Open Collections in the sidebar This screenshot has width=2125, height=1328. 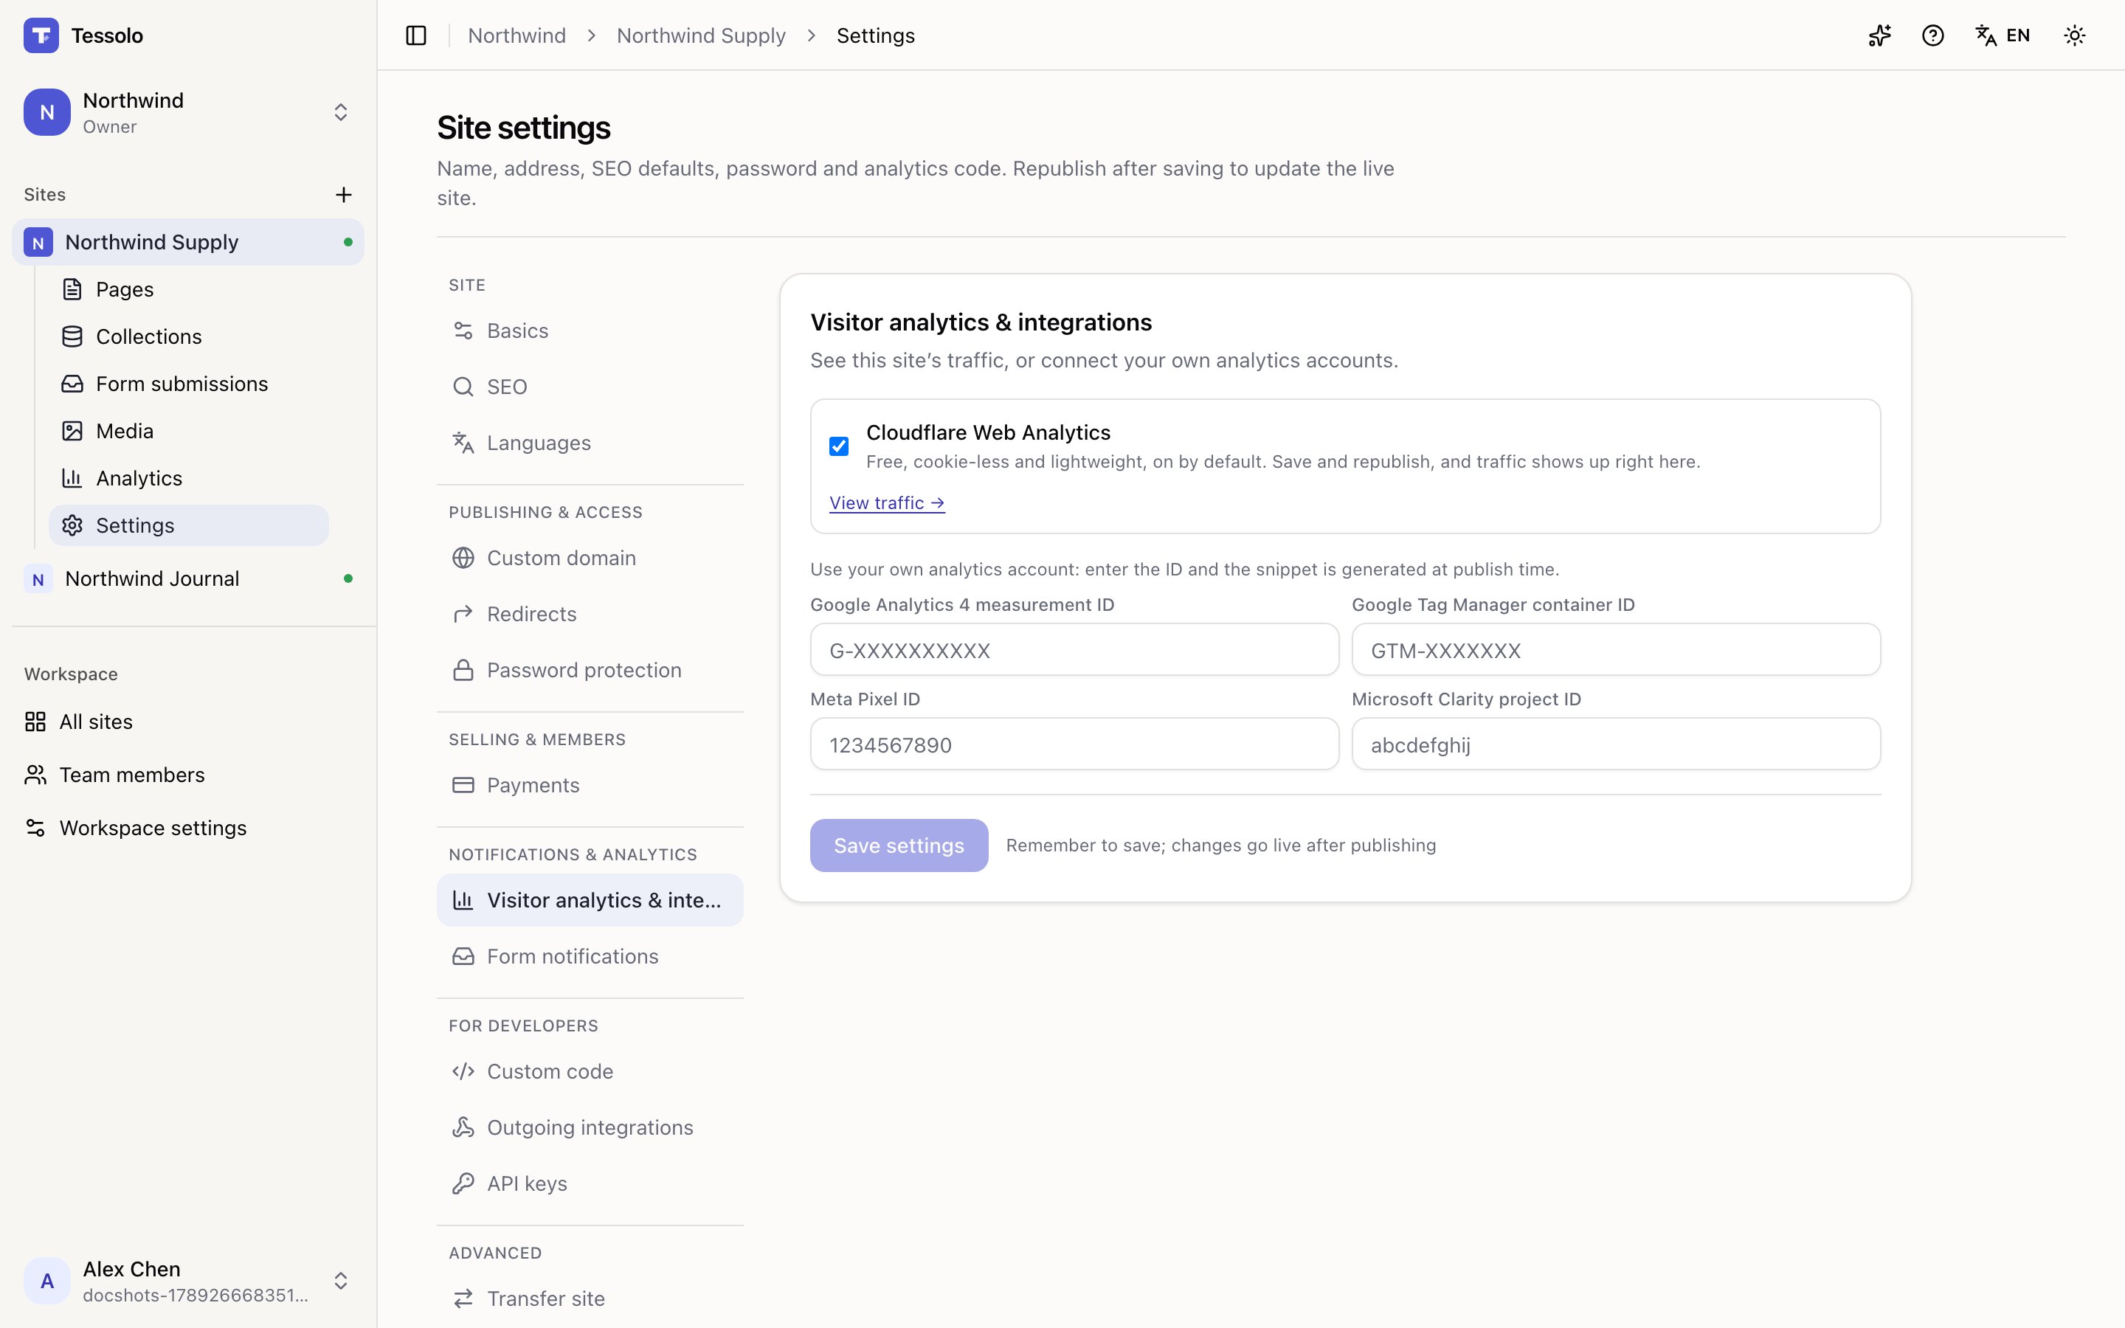coord(189,336)
